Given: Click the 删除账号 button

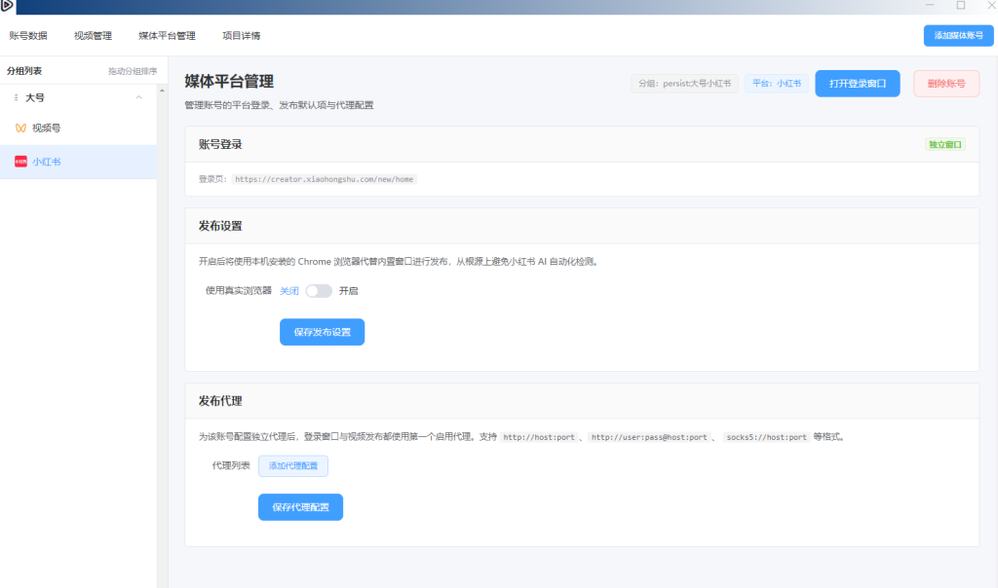Looking at the screenshot, I should tap(945, 84).
